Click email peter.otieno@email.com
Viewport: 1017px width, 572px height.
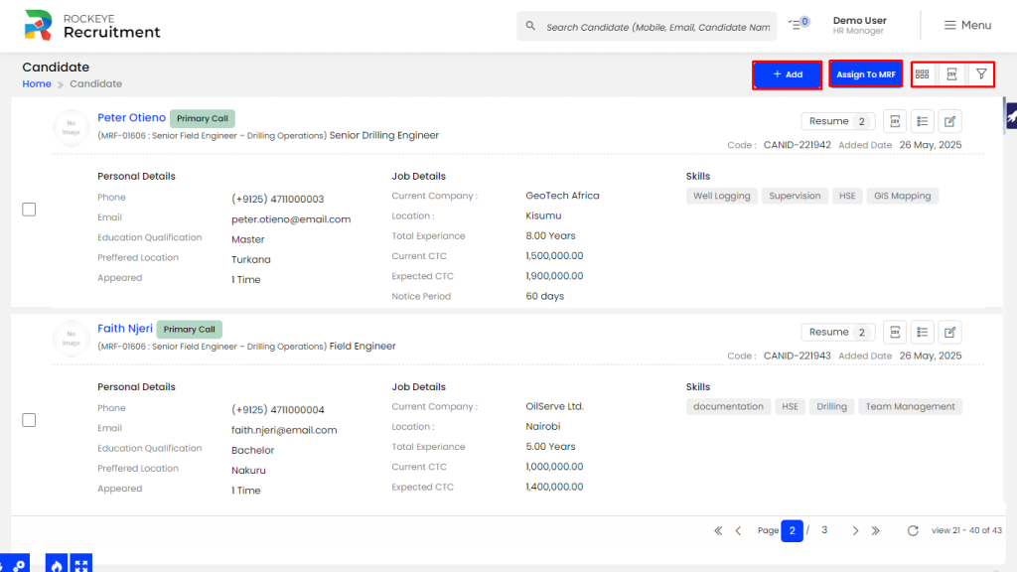[291, 219]
